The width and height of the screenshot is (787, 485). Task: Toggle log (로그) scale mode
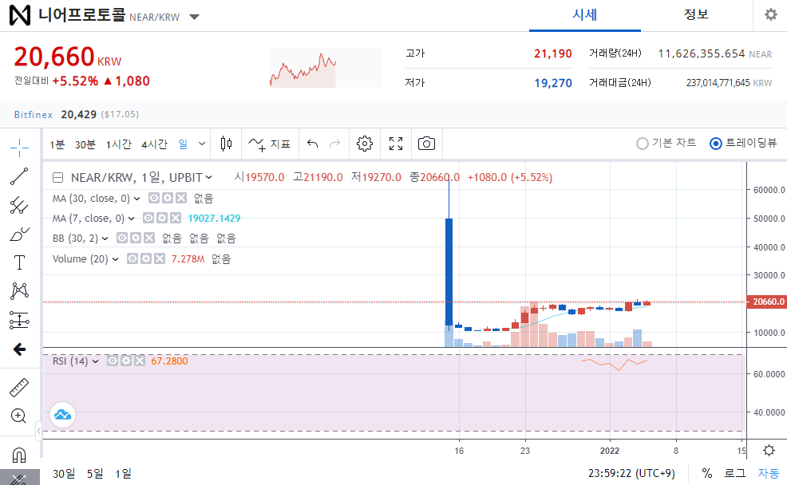pyautogui.click(x=735, y=473)
